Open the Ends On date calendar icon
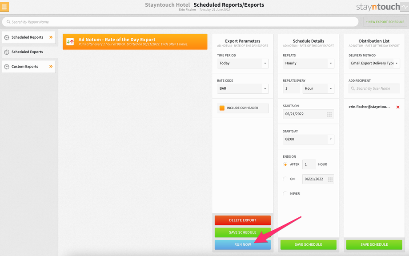The height and width of the screenshot is (256, 409). point(330,180)
